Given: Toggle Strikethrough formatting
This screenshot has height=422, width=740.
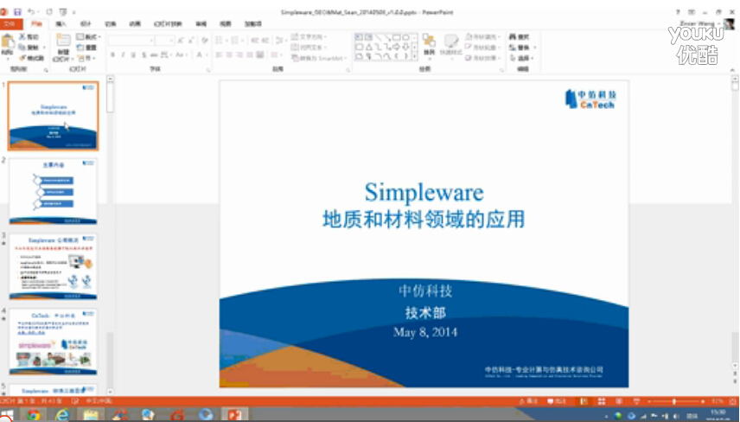Looking at the screenshot, I should pyautogui.click(x=155, y=55).
